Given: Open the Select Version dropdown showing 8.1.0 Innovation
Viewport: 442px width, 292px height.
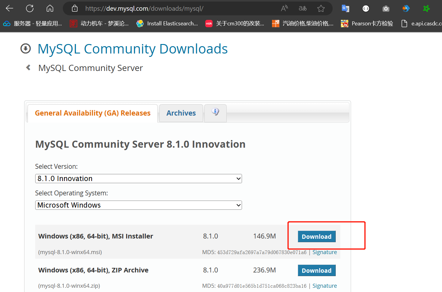Looking at the screenshot, I should 138,179.
